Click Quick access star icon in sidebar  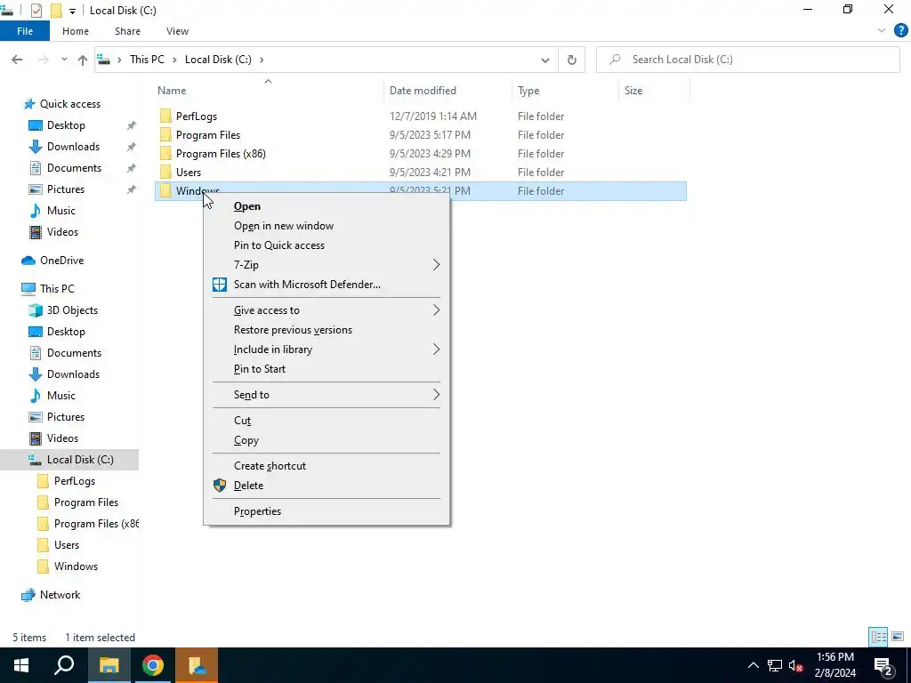click(29, 104)
